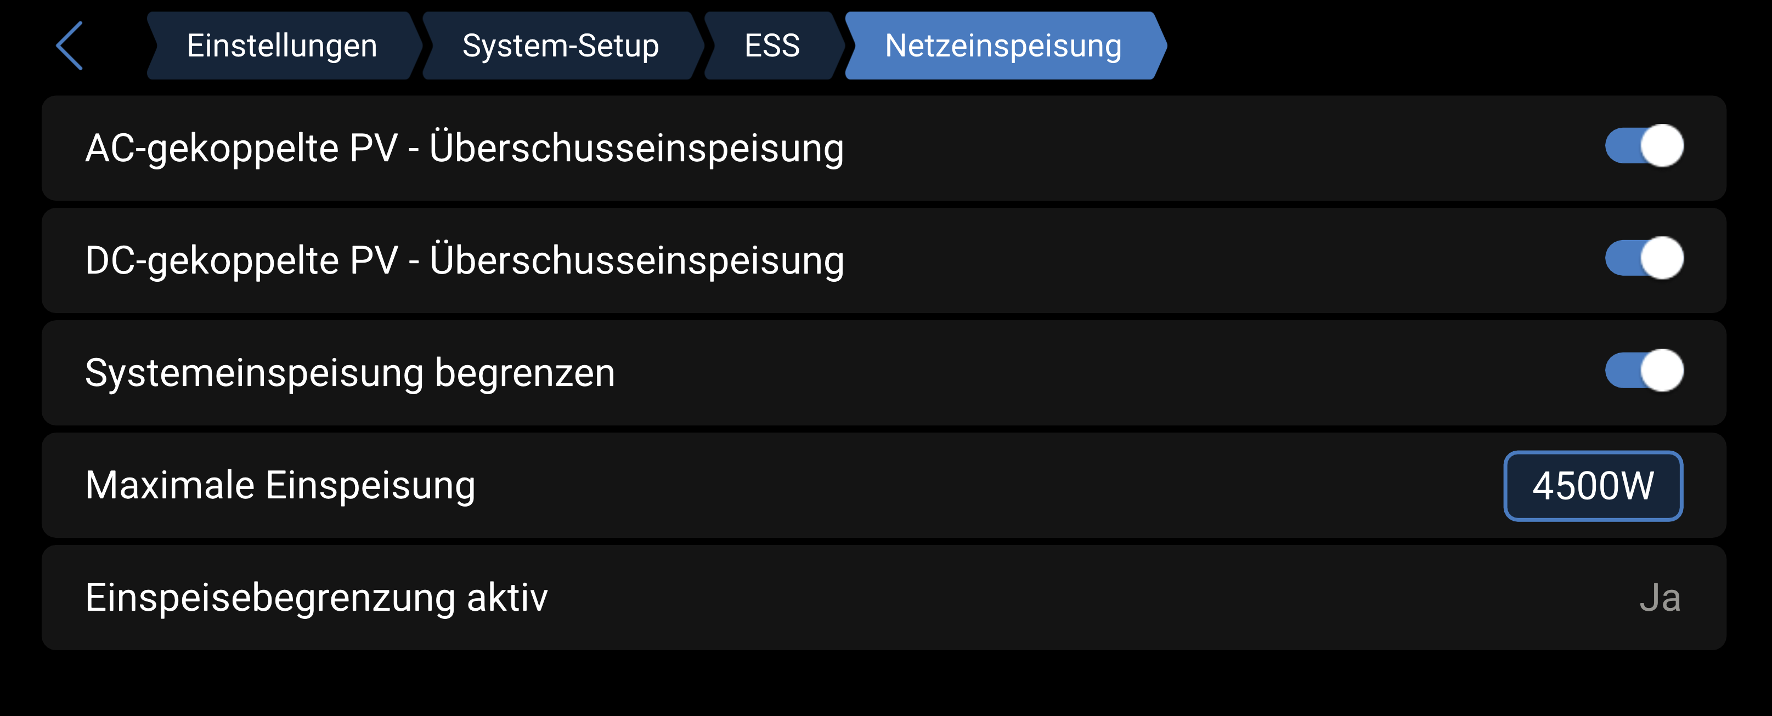Open the Einstellungen breadcrumb
Screen dimensions: 1772x716
pos(282,46)
